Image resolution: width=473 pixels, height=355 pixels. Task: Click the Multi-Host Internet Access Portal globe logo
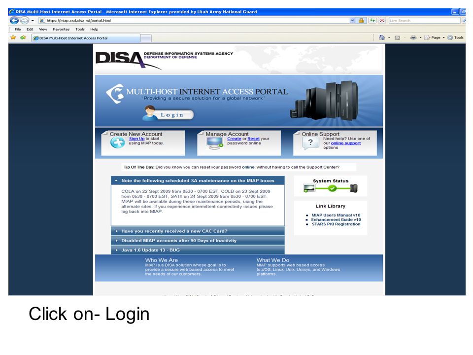pyautogui.click(x=115, y=93)
